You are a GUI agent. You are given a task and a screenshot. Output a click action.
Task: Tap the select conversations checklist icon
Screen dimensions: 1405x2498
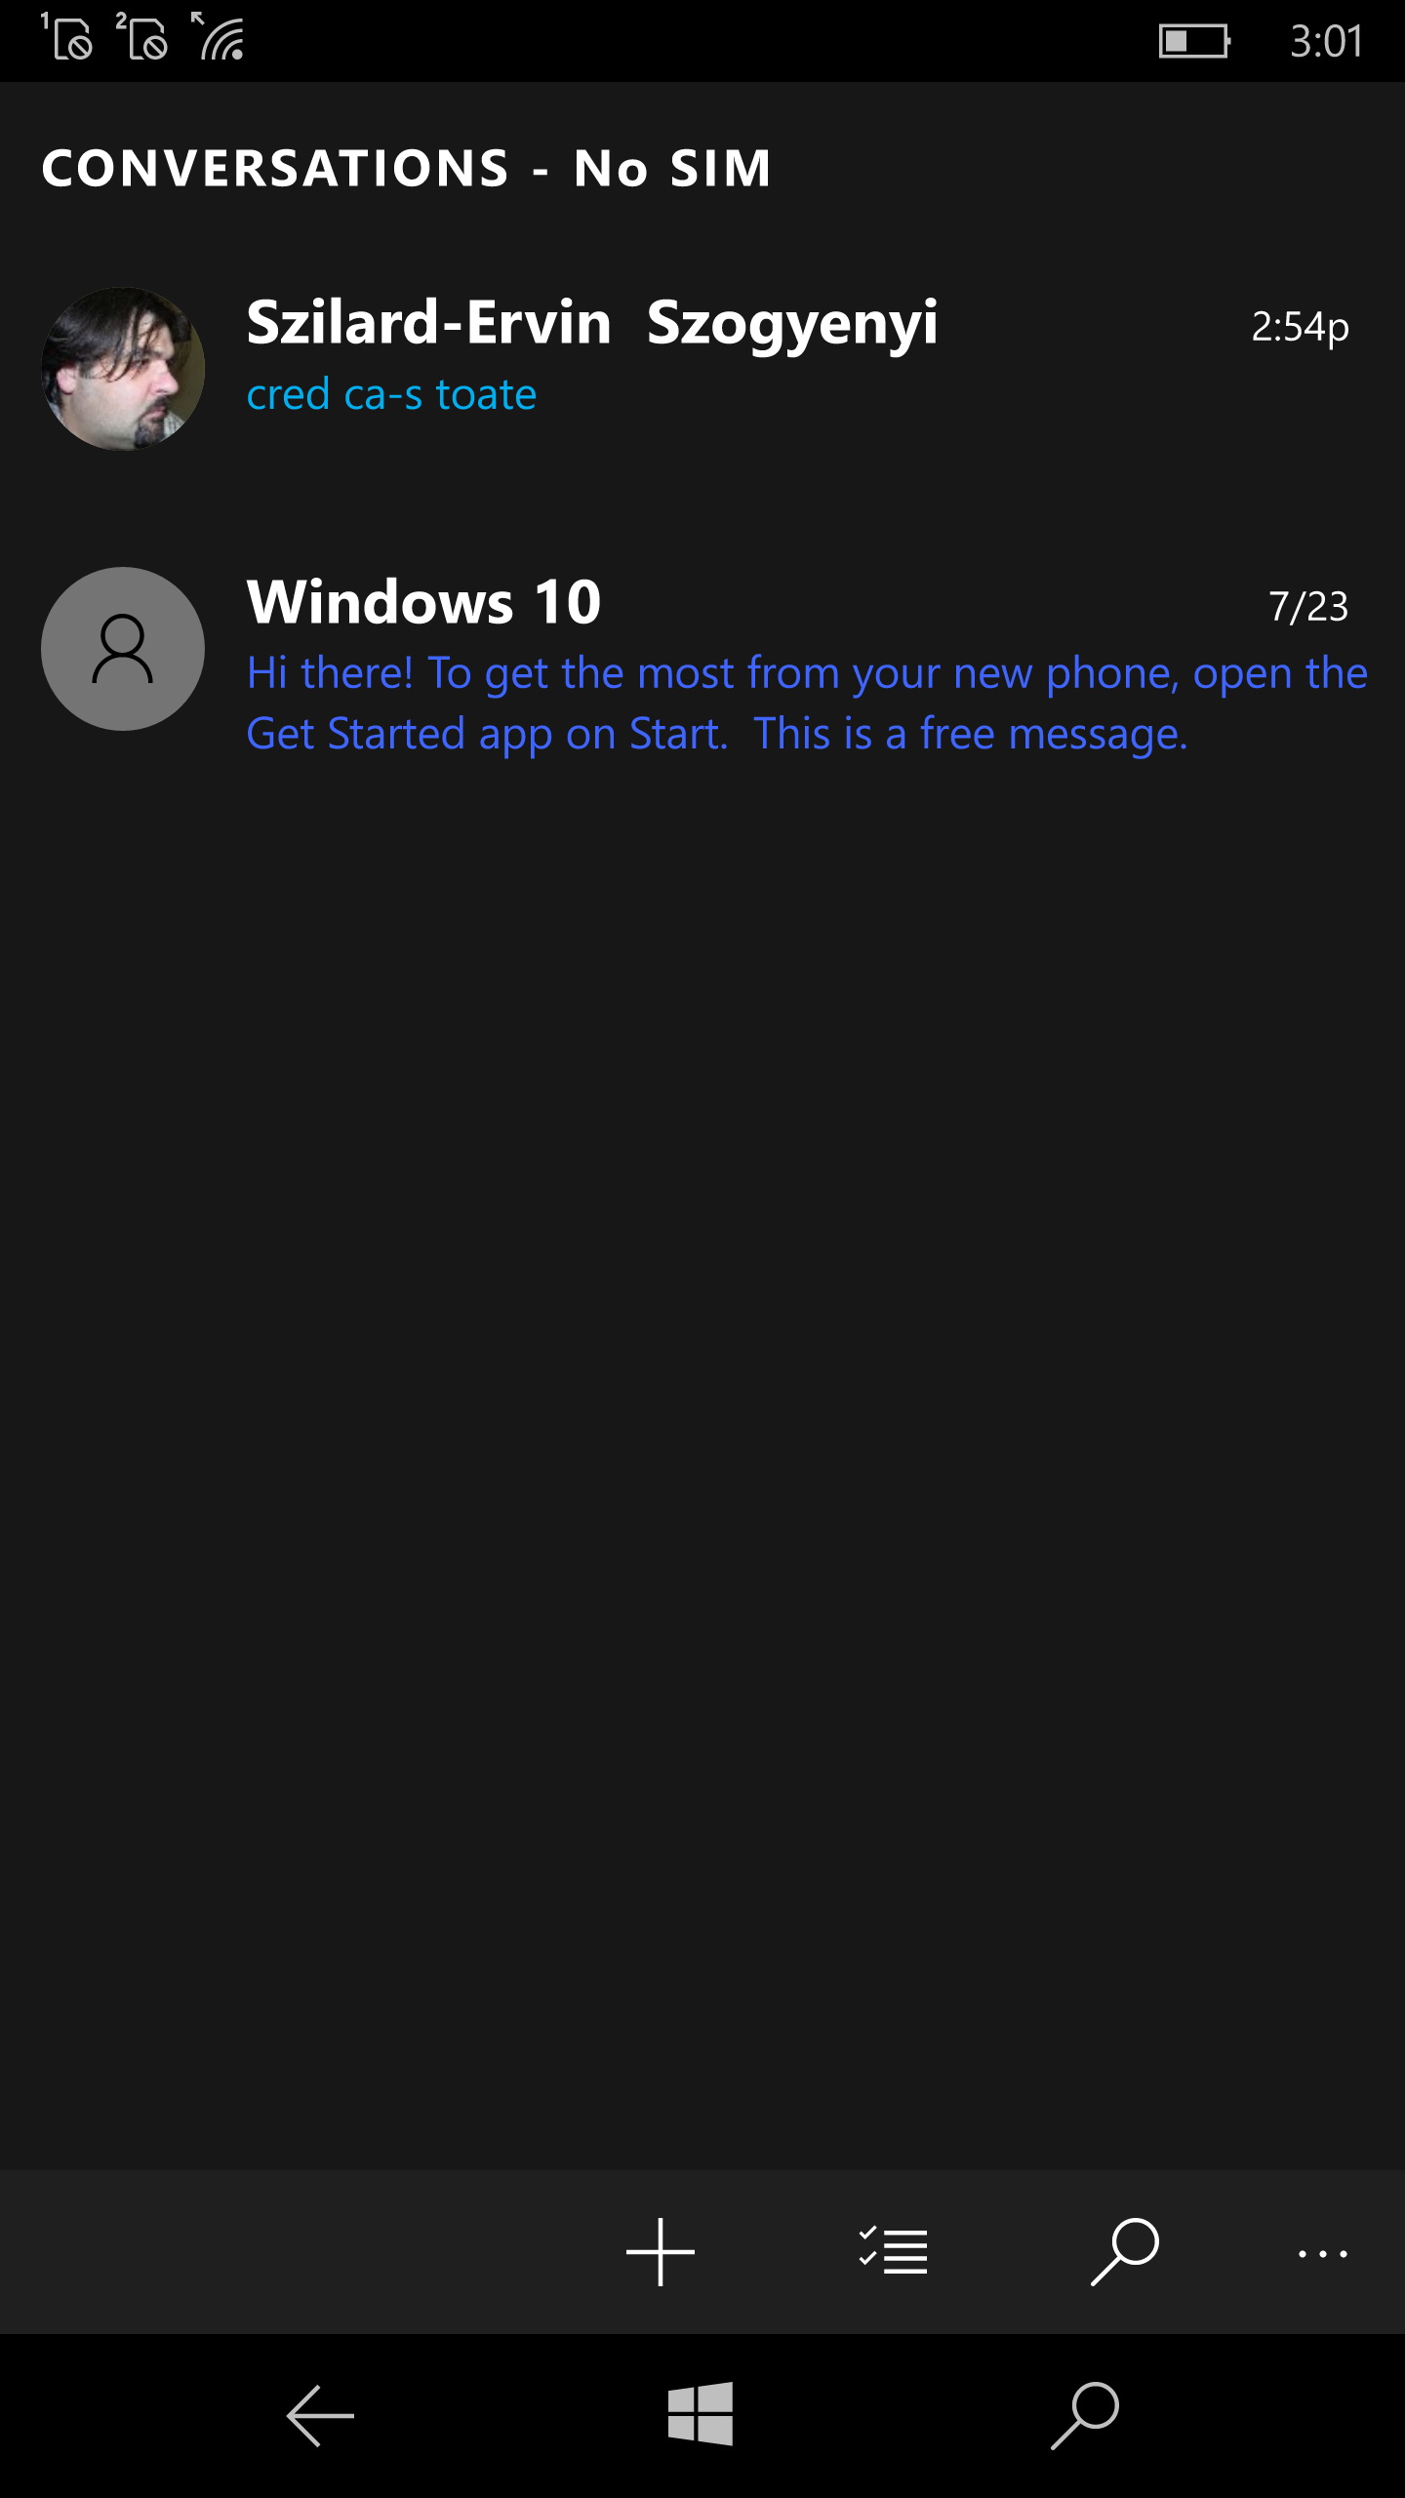(x=893, y=2252)
